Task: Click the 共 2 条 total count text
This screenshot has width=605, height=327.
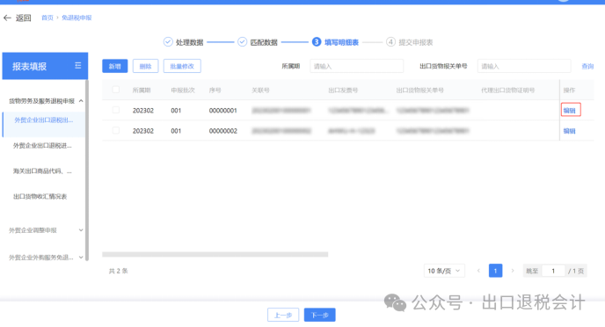Action: (x=118, y=271)
